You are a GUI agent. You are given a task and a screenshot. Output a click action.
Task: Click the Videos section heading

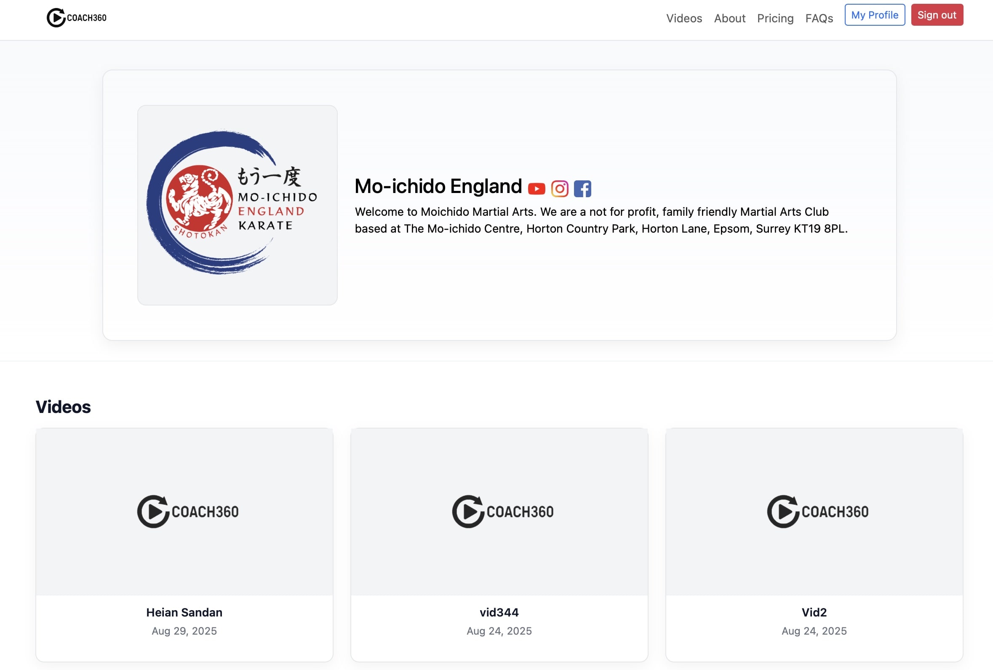[x=63, y=407]
